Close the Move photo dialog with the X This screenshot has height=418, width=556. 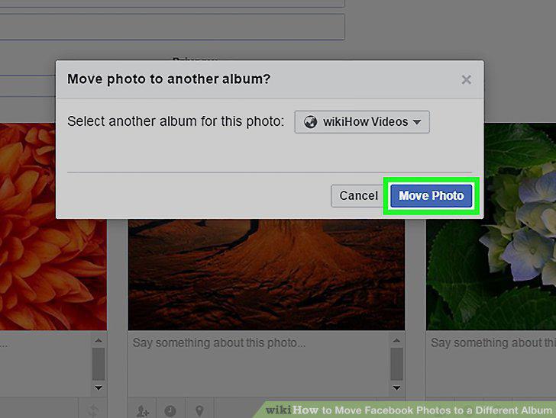click(467, 79)
